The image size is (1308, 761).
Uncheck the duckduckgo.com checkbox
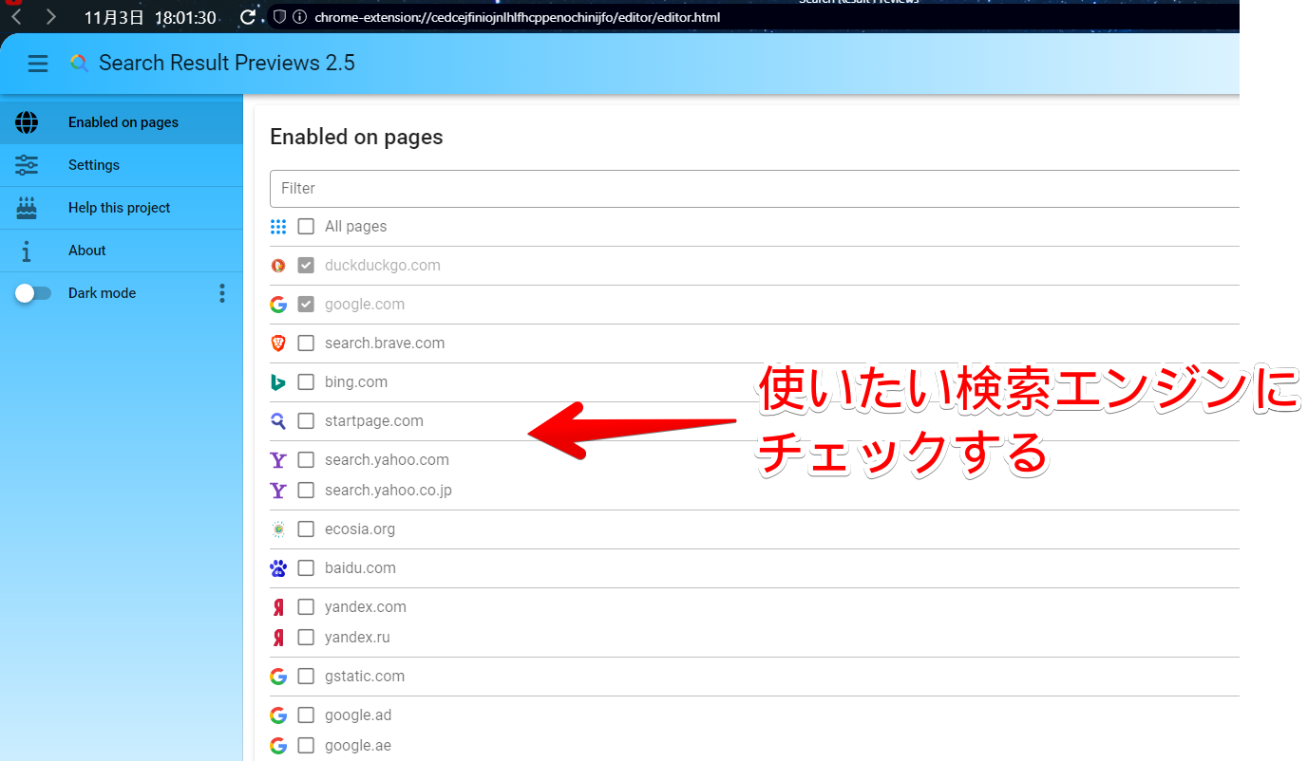click(306, 266)
